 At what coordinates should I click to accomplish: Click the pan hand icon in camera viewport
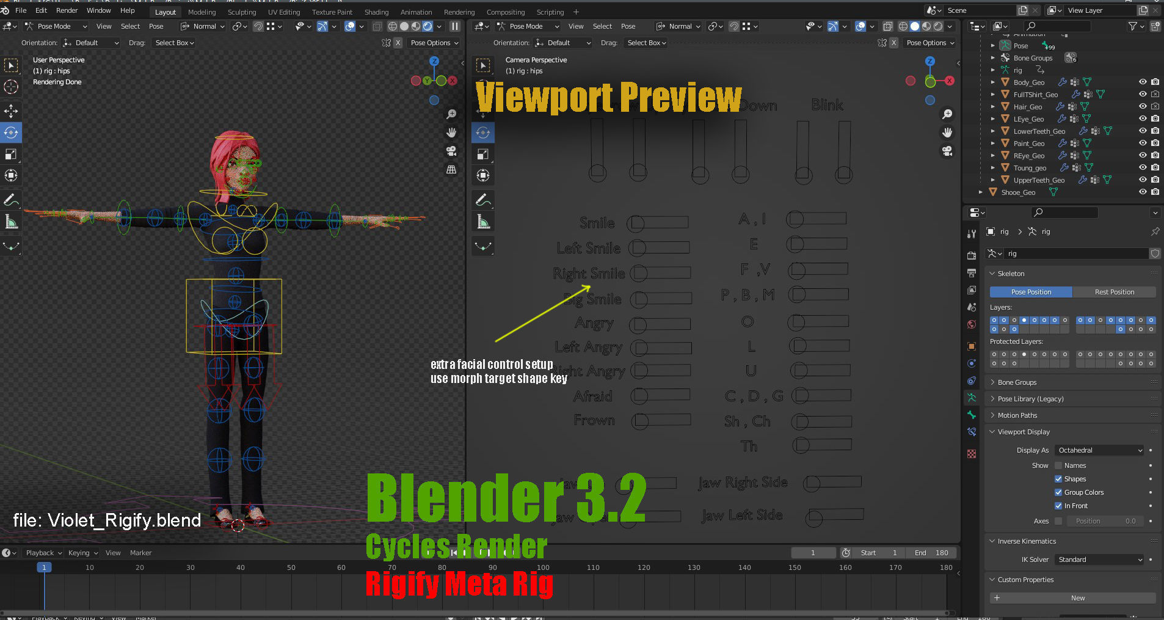pos(947,133)
